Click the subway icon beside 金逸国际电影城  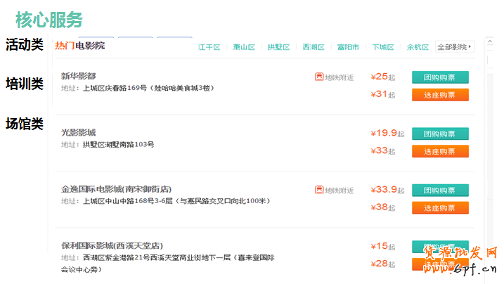[x=319, y=190]
